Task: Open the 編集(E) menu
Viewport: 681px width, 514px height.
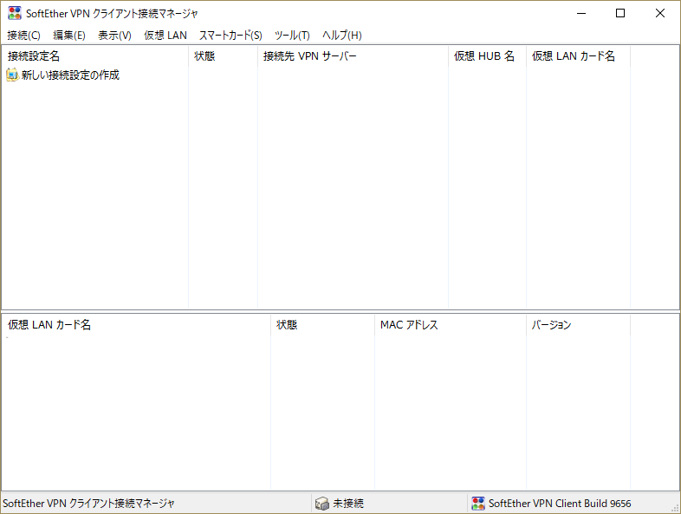Action: coord(69,36)
